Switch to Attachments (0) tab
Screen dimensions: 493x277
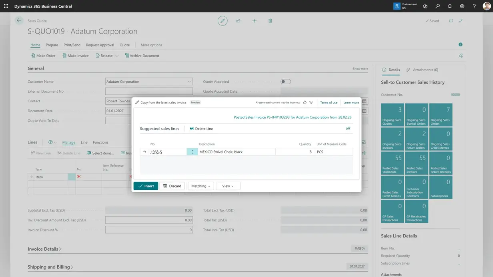(422, 70)
